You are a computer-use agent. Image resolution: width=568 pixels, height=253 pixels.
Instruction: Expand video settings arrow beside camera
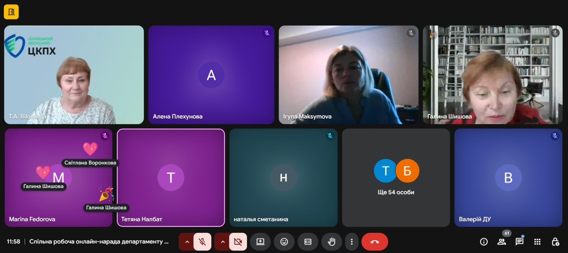pos(223,242)
